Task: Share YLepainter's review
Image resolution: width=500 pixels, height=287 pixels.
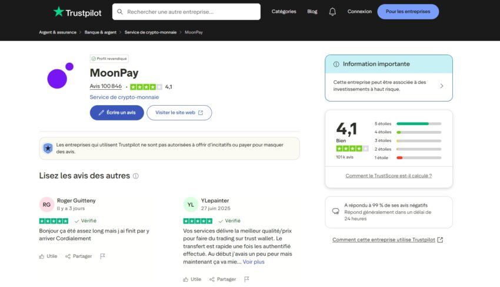Action: pyautogui.click(x=222, y=279)
